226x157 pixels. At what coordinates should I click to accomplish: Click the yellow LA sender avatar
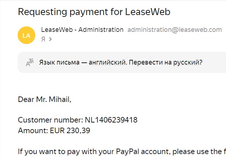point(26,35)
